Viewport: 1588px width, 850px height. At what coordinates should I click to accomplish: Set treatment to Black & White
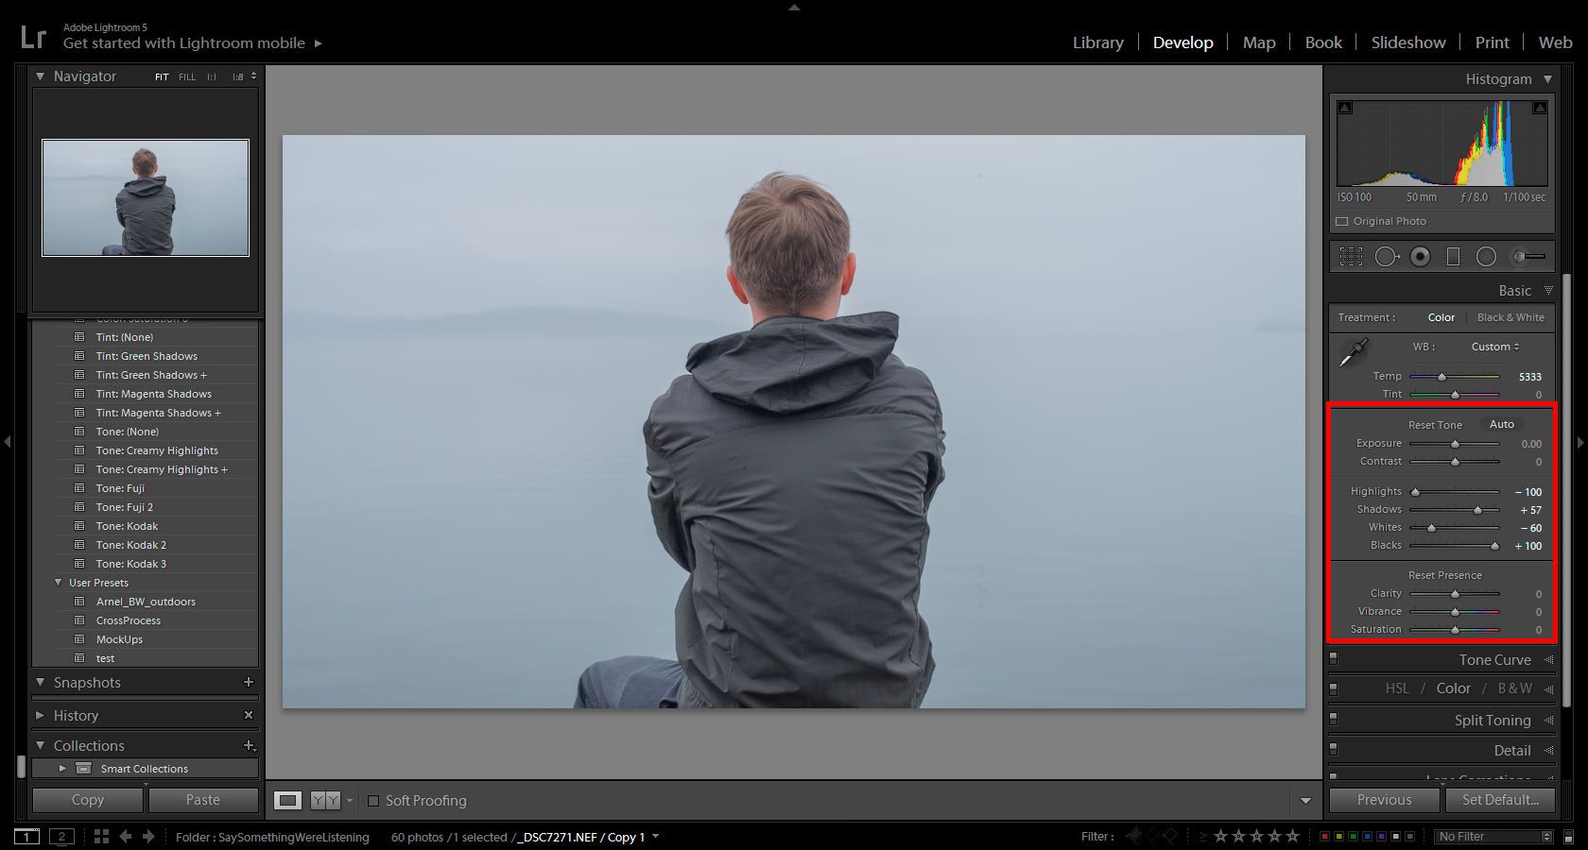point(1510,317)
